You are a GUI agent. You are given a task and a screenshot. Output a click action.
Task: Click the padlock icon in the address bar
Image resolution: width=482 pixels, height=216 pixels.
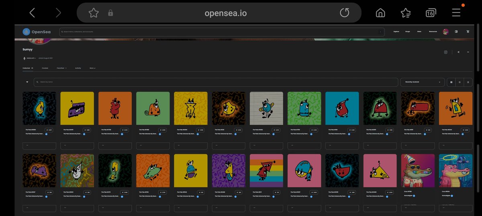110,13
